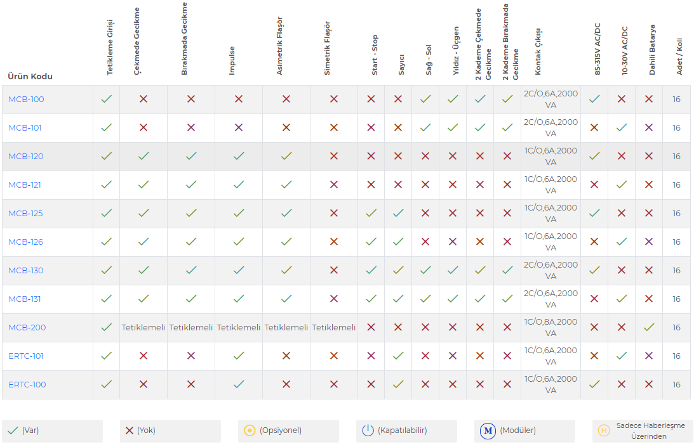Open the MCB-130 product link
Screen dimensions: 694x447
(25, 270)
